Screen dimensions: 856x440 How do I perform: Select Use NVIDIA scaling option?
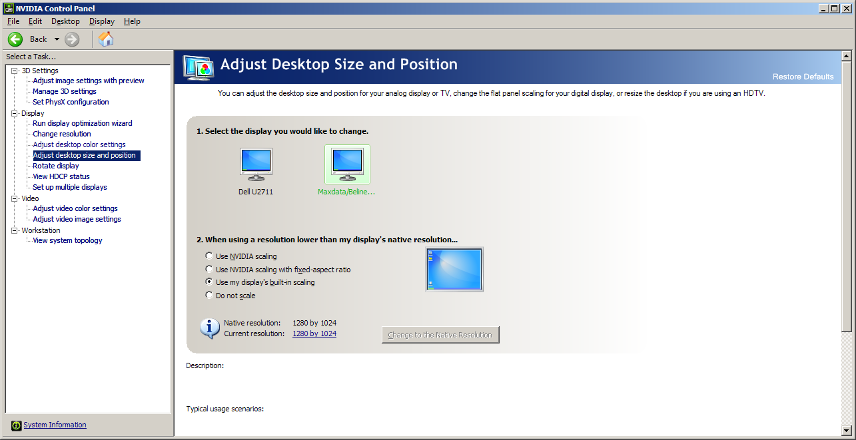coord(209,256)
